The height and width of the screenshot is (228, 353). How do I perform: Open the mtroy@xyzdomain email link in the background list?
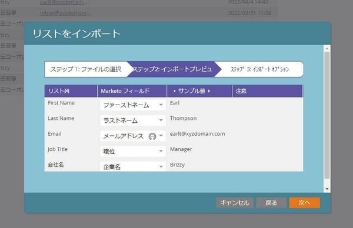coord(65,13)
